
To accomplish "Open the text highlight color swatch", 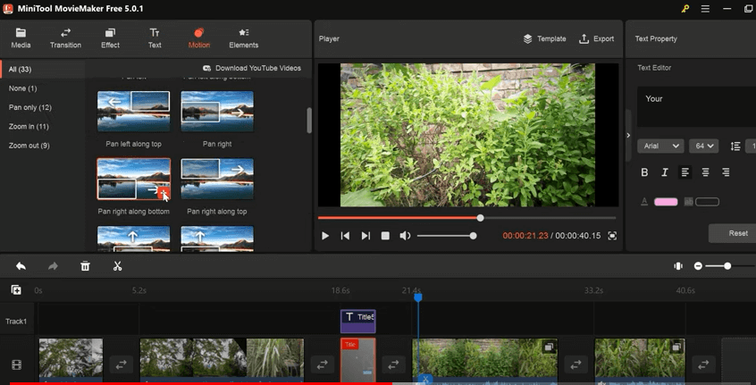I will (708, 202).
